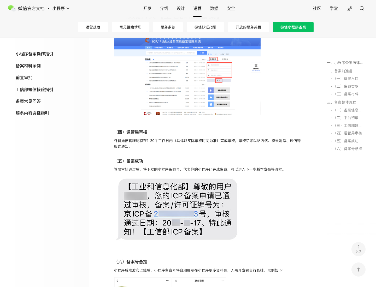This screenshot has height=287, width=376.
Task: Go to the 社区 link
Action: click(317, 8)
